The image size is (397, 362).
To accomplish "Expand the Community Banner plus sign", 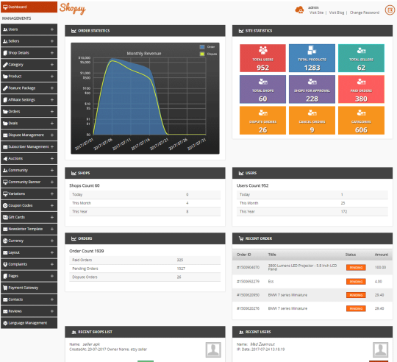I will (52, 182).
